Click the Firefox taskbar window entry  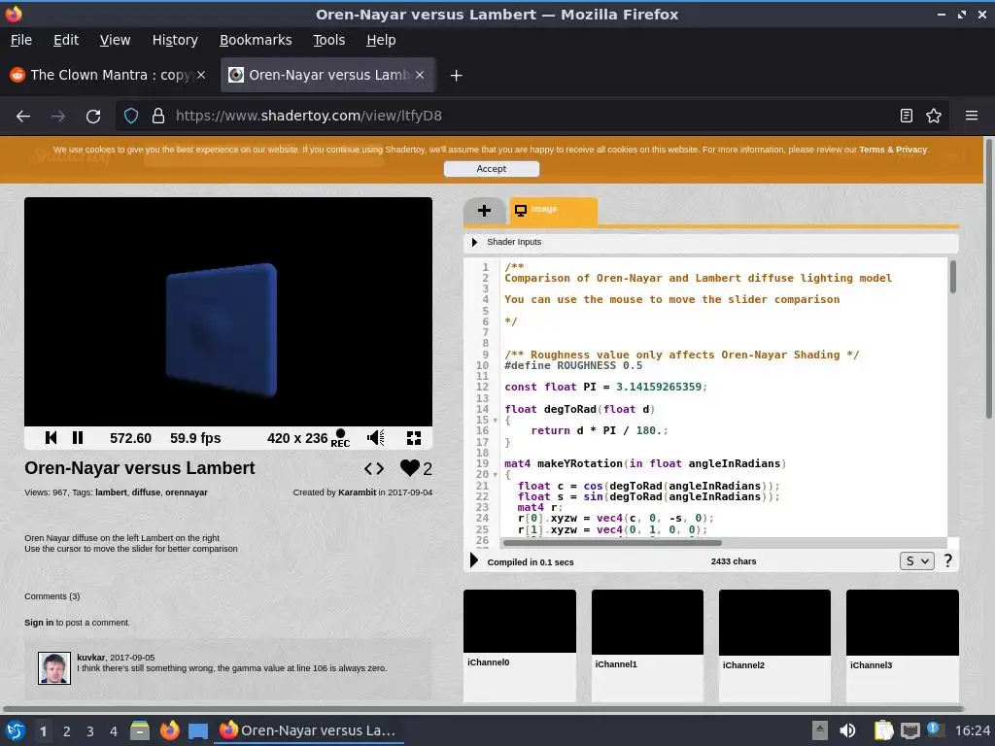(308, 730)
